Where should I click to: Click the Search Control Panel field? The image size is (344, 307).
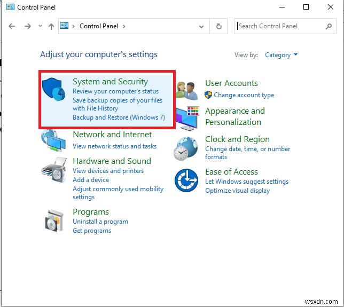280,26
